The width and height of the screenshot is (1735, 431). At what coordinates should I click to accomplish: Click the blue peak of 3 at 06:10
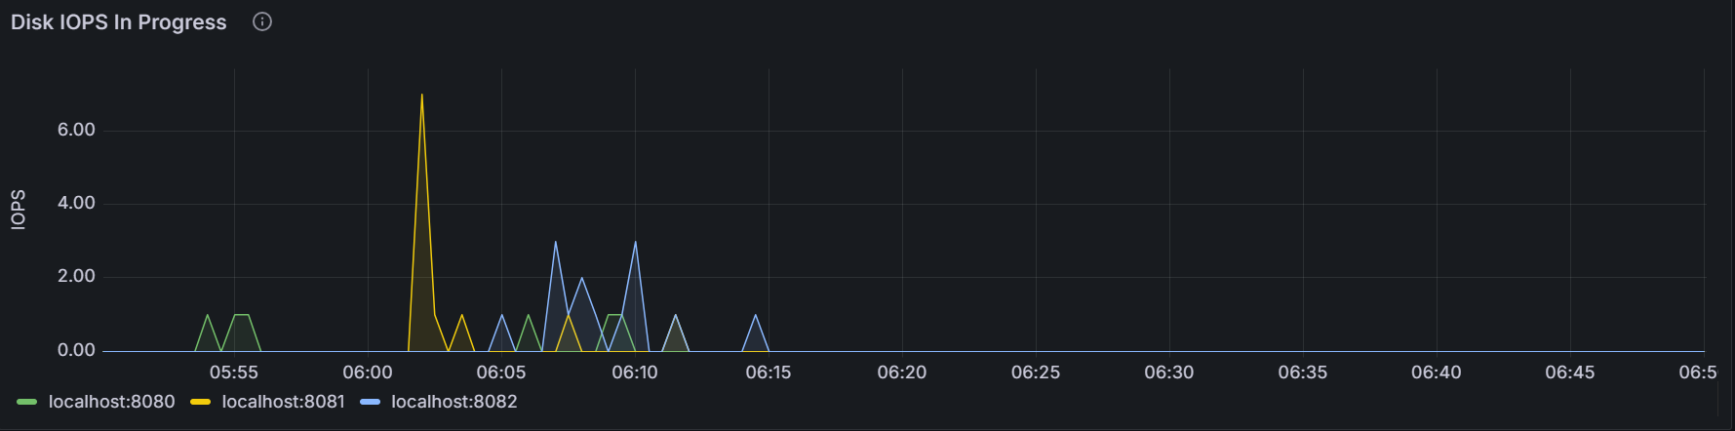point(636,242)
